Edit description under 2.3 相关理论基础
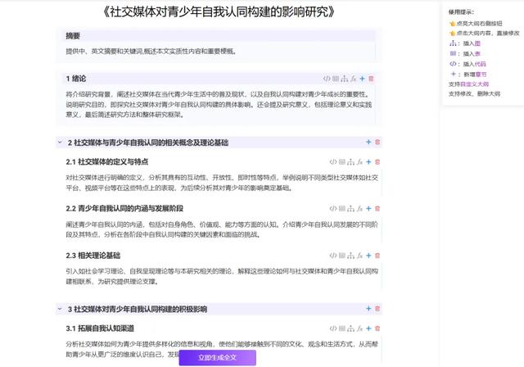524x367 pixels. point(222,276)
